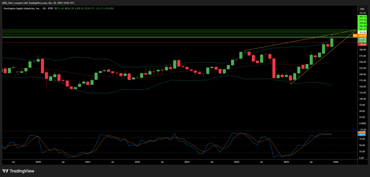Click the 2020 label on time axis
The width and height of the screenshot is (370, 177).
38,162
